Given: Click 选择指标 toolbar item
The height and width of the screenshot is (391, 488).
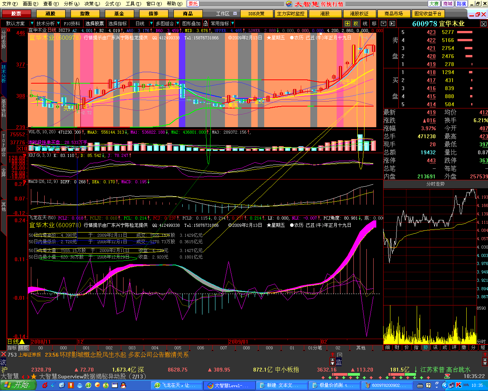Looking at the screenshot, I should (117, 24).
